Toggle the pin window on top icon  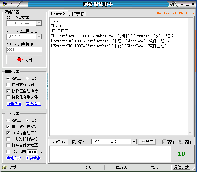click(x=172, y=4)
